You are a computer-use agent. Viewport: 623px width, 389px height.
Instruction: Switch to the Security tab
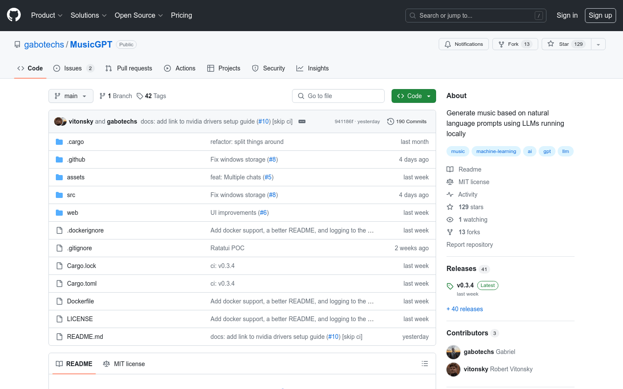[269, 68]
